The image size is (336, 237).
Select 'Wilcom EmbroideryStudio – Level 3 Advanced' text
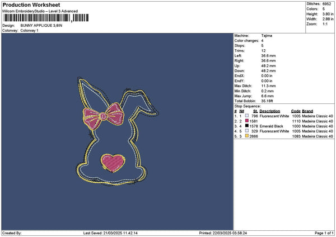(x=40, y=11)
